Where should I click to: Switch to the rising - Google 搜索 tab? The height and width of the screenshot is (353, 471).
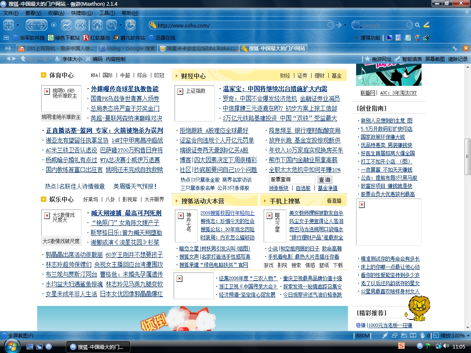[128, 48]
